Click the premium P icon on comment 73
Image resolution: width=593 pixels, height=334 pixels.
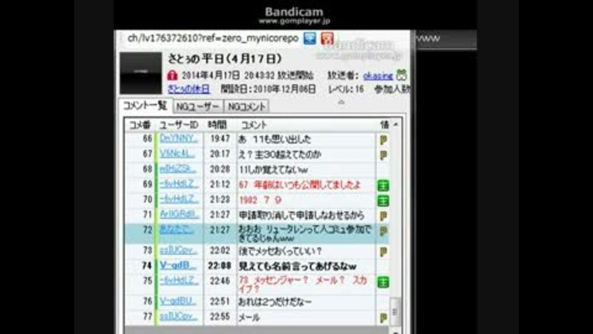(x=383, y=252)
